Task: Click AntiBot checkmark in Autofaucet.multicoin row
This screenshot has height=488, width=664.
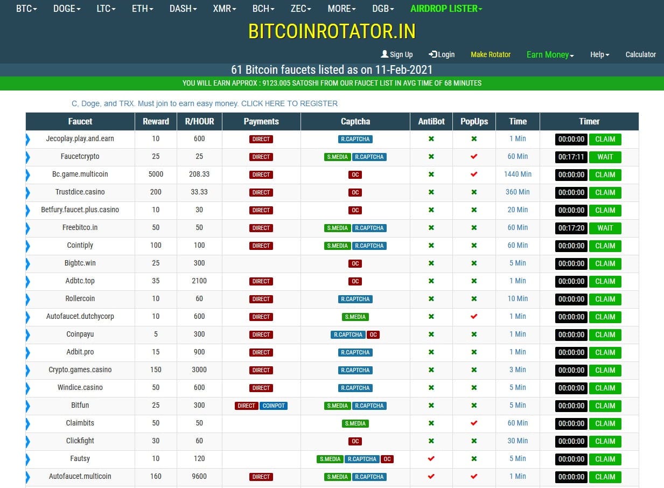Action: [x=431, y=477]
